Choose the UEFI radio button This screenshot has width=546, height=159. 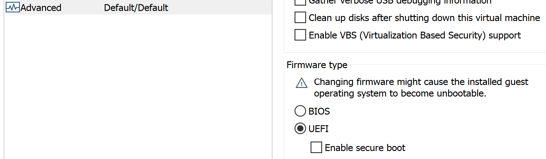[x=300, y=129]
